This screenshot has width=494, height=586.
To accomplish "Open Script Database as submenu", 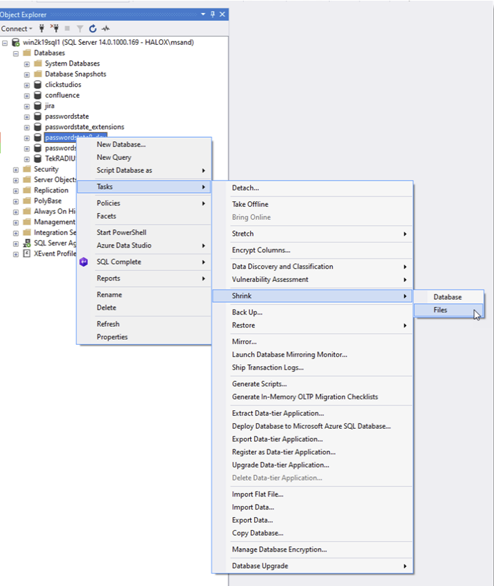I will pos(144,170).
